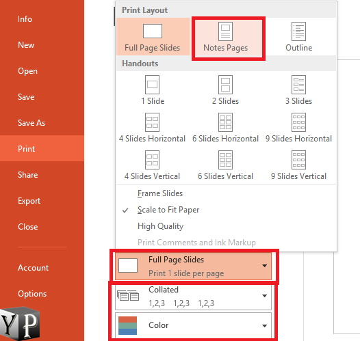The height and width of the screenshot is (341, 360).
Task: Click the 1,2,3 collation sequence text
Action: tap(181, 303)
